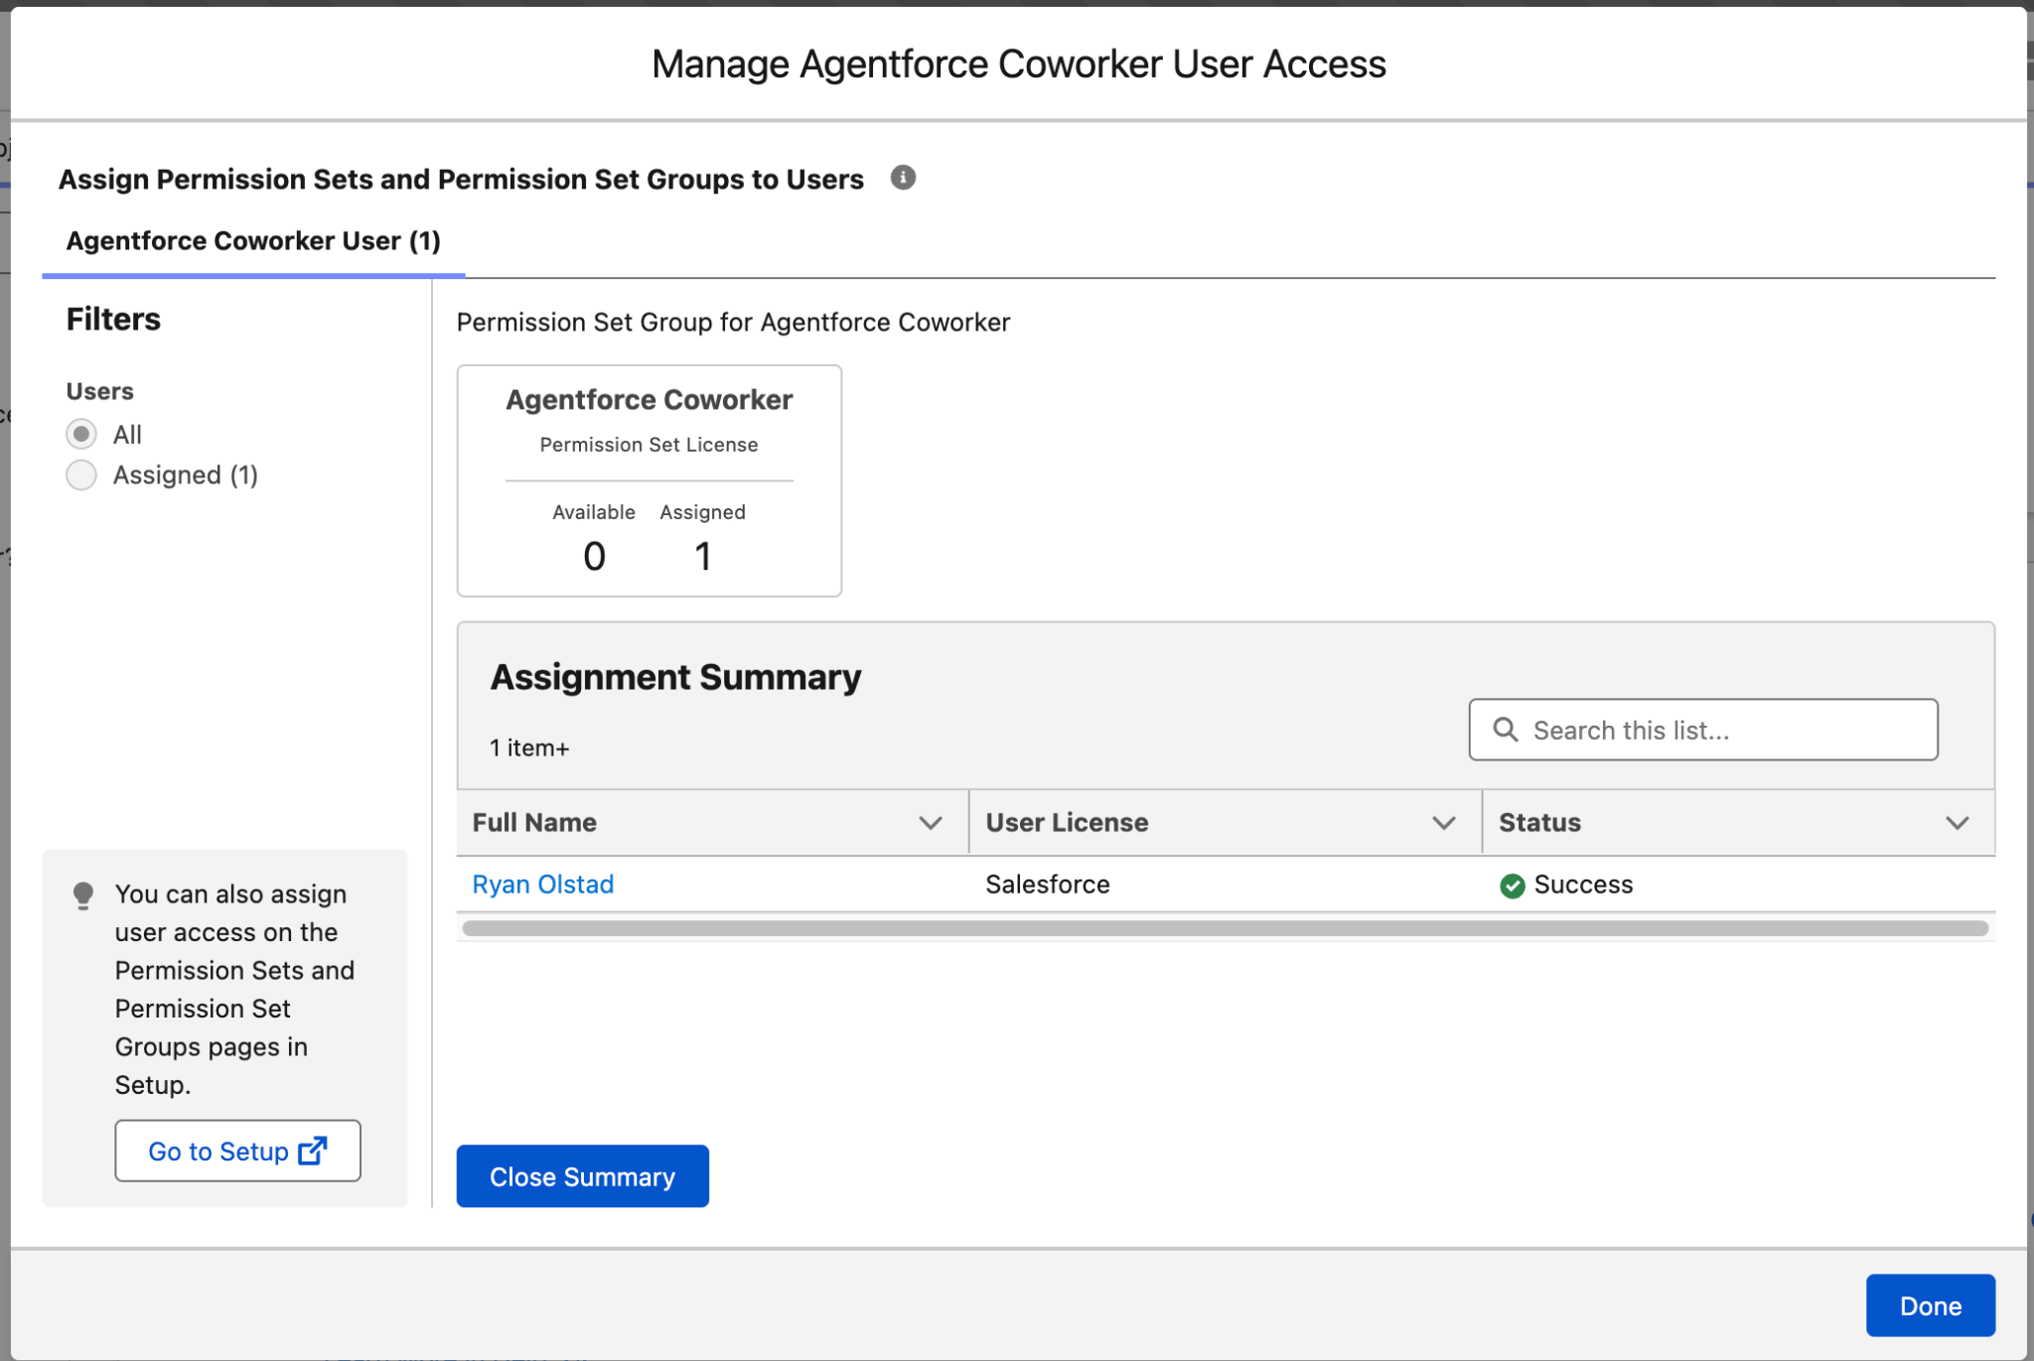Click the magnifier icon in search box
Viewport: 2034px width, 1361px height.
point(1506,730)
